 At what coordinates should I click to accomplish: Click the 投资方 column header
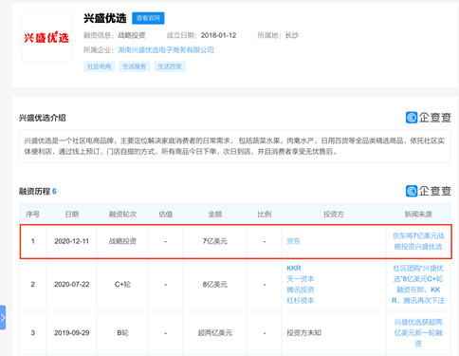pyautogui.click(x=334, y=215)
